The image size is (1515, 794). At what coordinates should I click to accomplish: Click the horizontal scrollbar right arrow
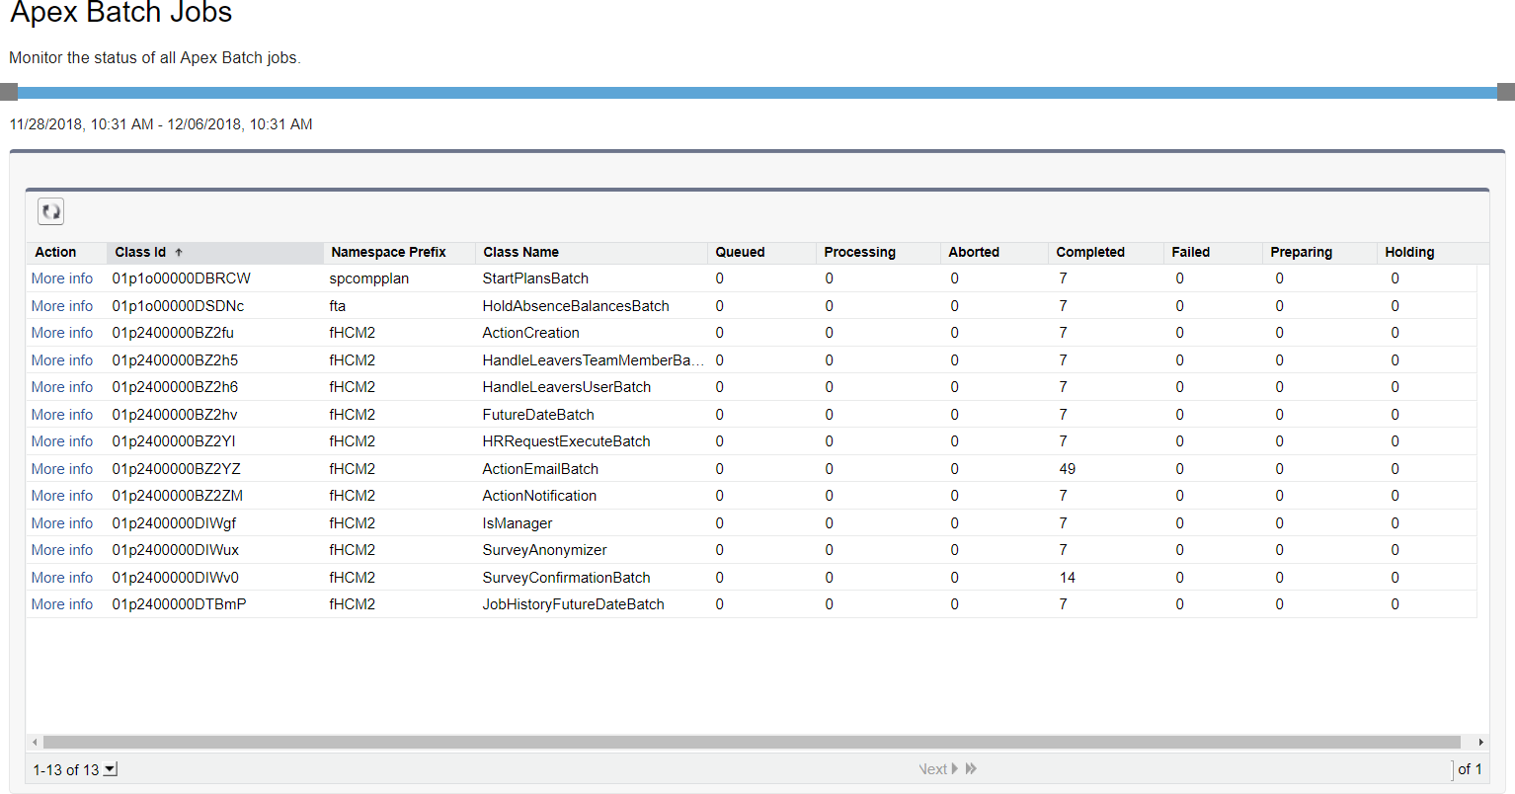1480,742
